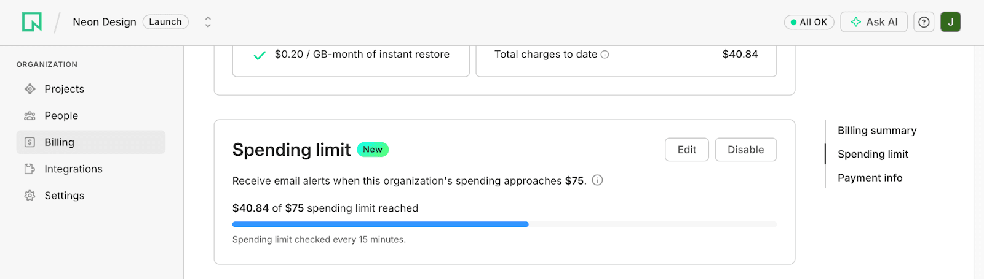The width and height of the screenshot is (984, 279).
Task: Click info icon beside Total charges to date
Action: pyautogui.click(x=605, y=55)
